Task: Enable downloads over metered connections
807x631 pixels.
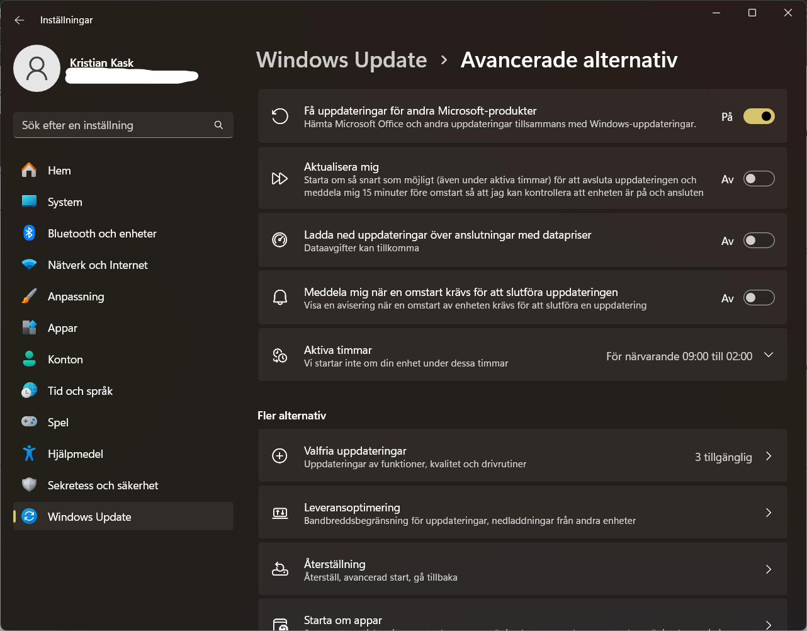Action: [759, 240]
